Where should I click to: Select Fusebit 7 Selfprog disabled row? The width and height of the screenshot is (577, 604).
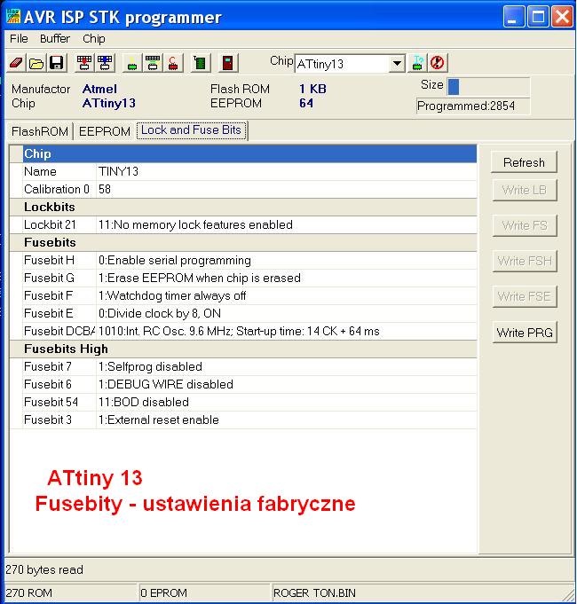coord(243,366)
